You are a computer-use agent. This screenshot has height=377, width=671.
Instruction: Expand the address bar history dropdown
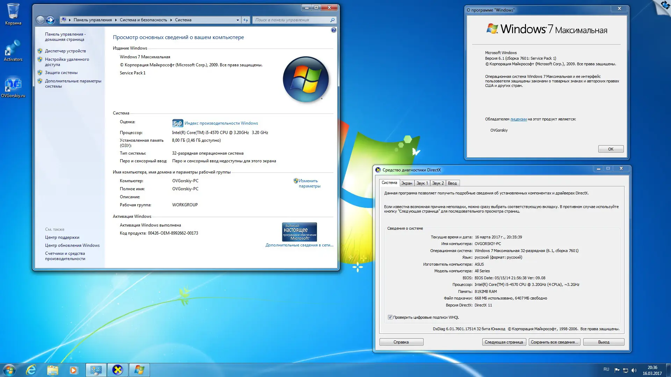point(238,20)
